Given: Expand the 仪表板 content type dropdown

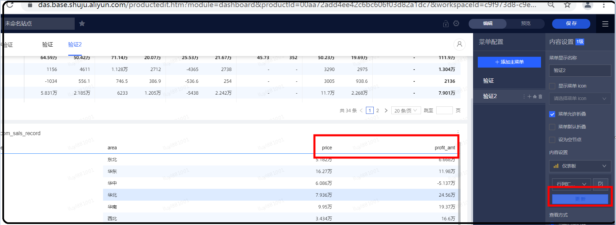Looking at the screenshot, I should coord(580,166).
